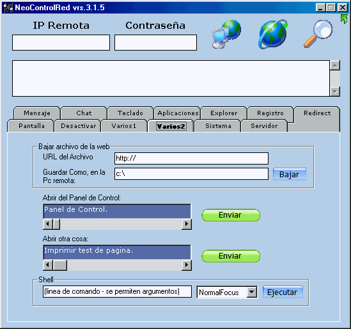Go to the Pantalla tab
The width and height of the screenshot is (351, 329).
[31, 125]
